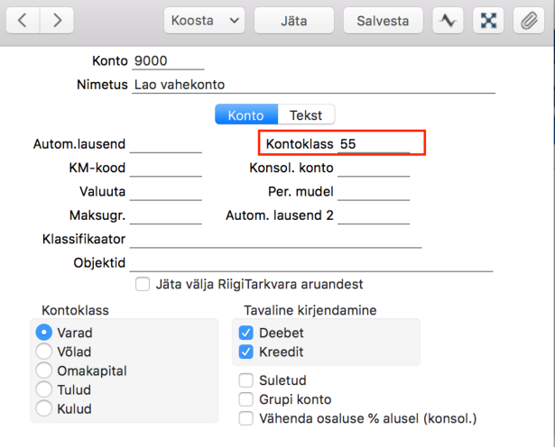Click the Nimetus field
The image size is (555, 448).
314,85
